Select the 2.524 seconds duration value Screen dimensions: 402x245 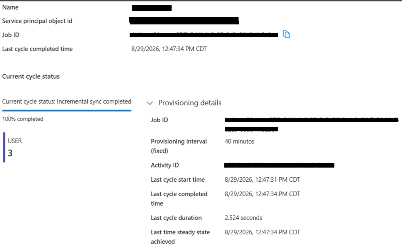pyautogui.click(x=243, y=218)
